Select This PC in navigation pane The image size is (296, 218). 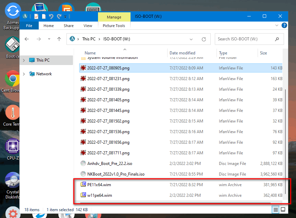tap(43, 60)
